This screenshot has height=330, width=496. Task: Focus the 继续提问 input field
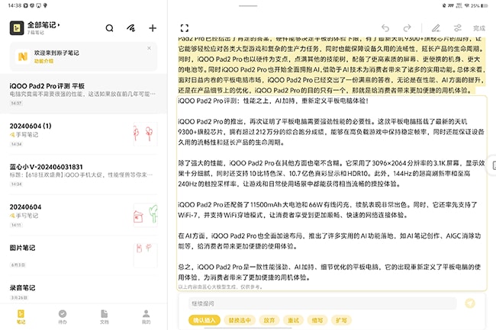pos(323,303)
